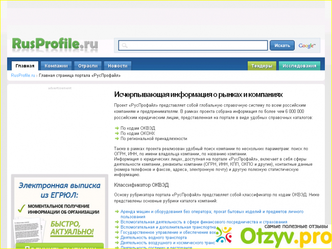Click the green arrow beside «По кодам ОКОНХ»
This screenshot has width=332, height=249.
coord(116,132)
